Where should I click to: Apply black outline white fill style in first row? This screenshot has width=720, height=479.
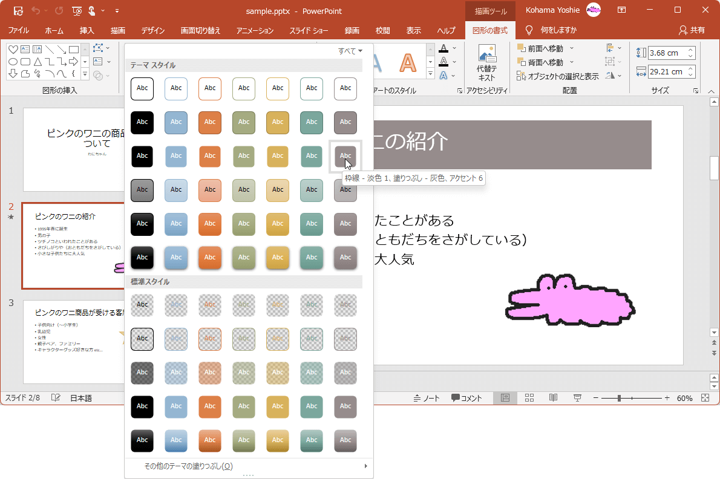point(142,88)
